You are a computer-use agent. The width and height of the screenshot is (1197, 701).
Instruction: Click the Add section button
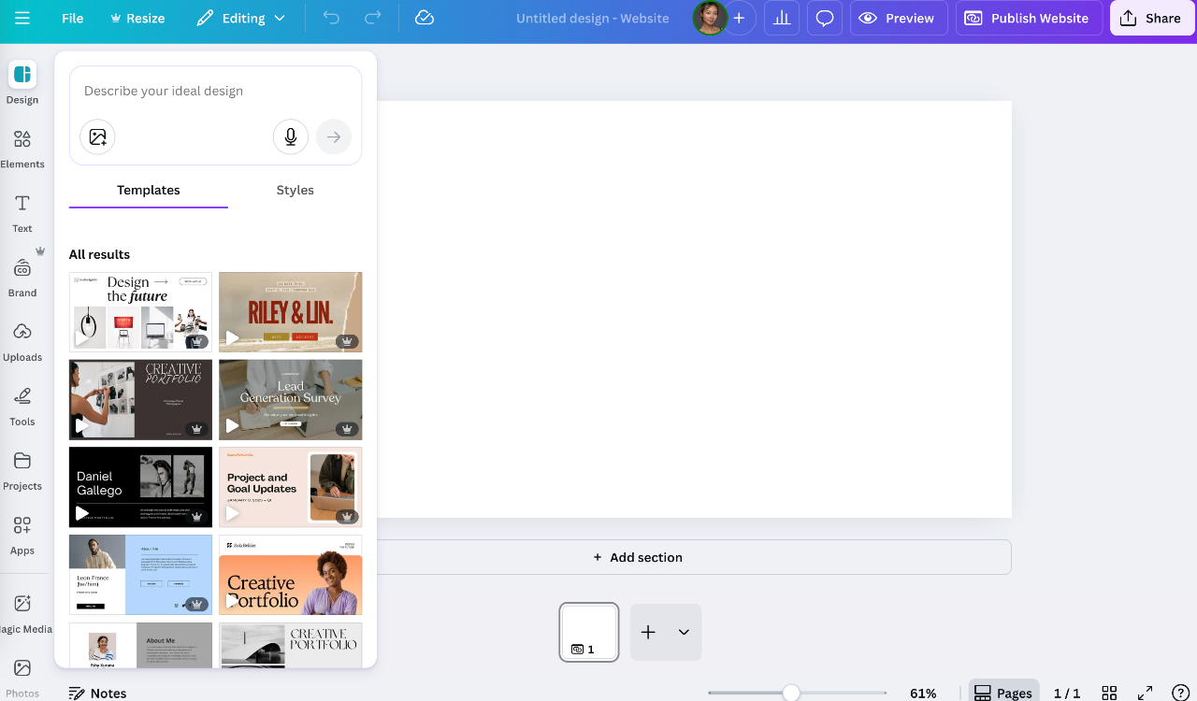tap(638, 556)
